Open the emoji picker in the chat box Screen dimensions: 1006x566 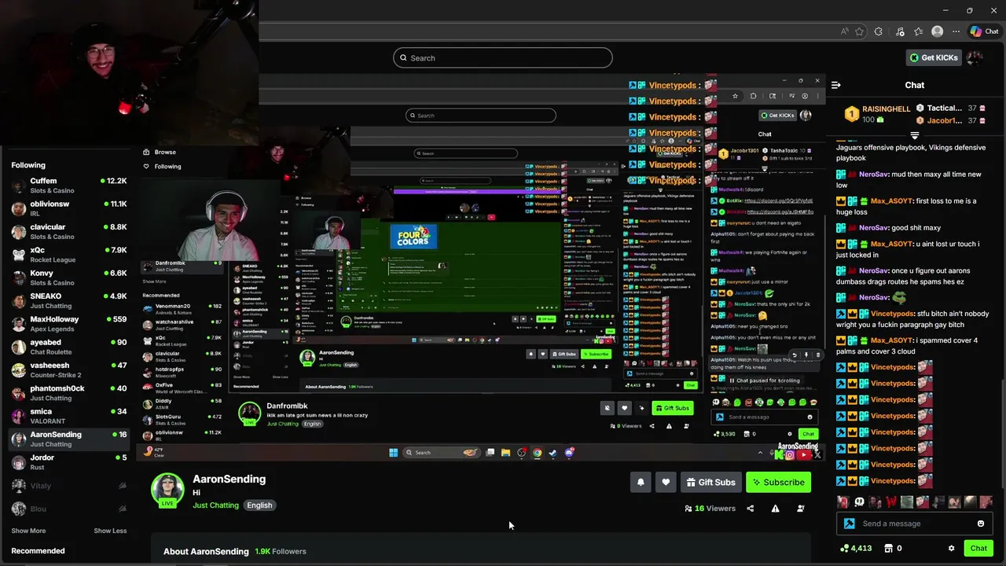click(x=980, y=524)
